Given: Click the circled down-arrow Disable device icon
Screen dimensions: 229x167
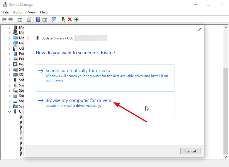Looking at the screenshot, I should 77,19.
